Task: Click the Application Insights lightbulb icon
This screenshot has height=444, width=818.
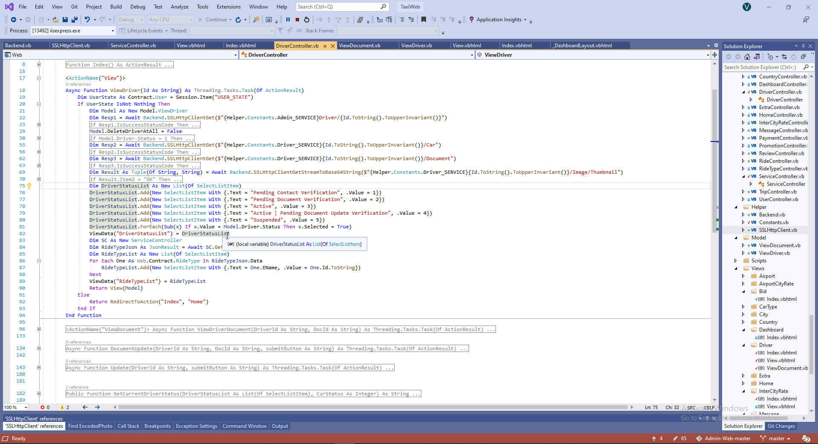Action: click(x=472, y=20)
